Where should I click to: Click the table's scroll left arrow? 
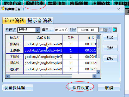coord(8,76)
